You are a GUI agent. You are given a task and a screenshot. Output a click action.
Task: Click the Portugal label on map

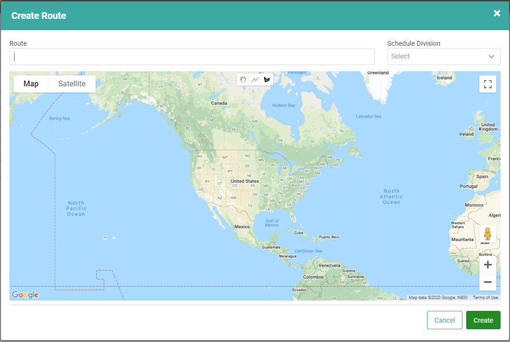click(469, 186)
